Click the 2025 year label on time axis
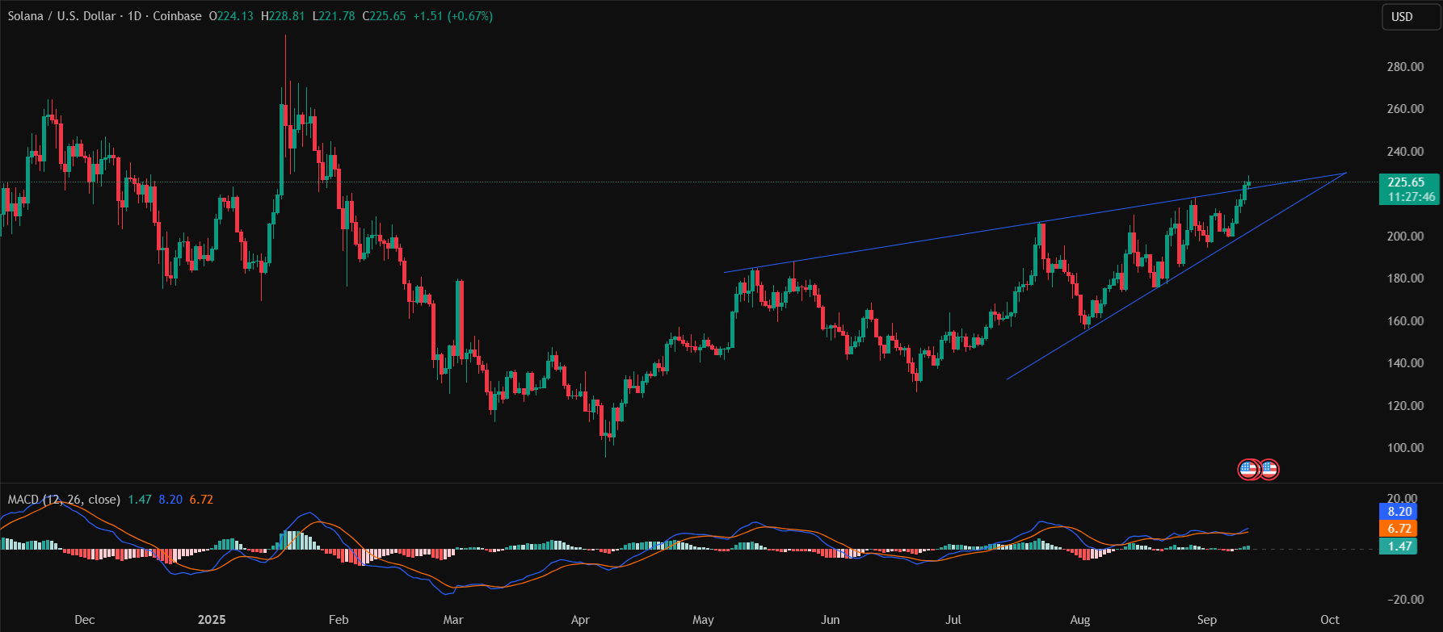The image size is (1443, 632). click(x=212, y=620)
